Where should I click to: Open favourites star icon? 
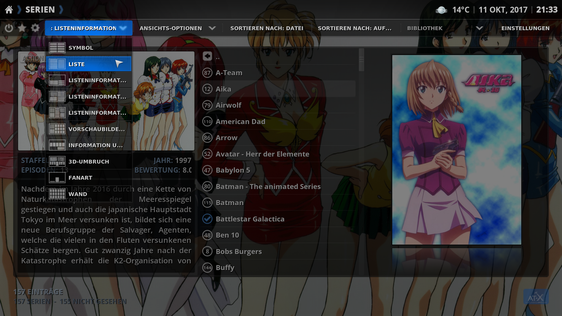(22, 28)
